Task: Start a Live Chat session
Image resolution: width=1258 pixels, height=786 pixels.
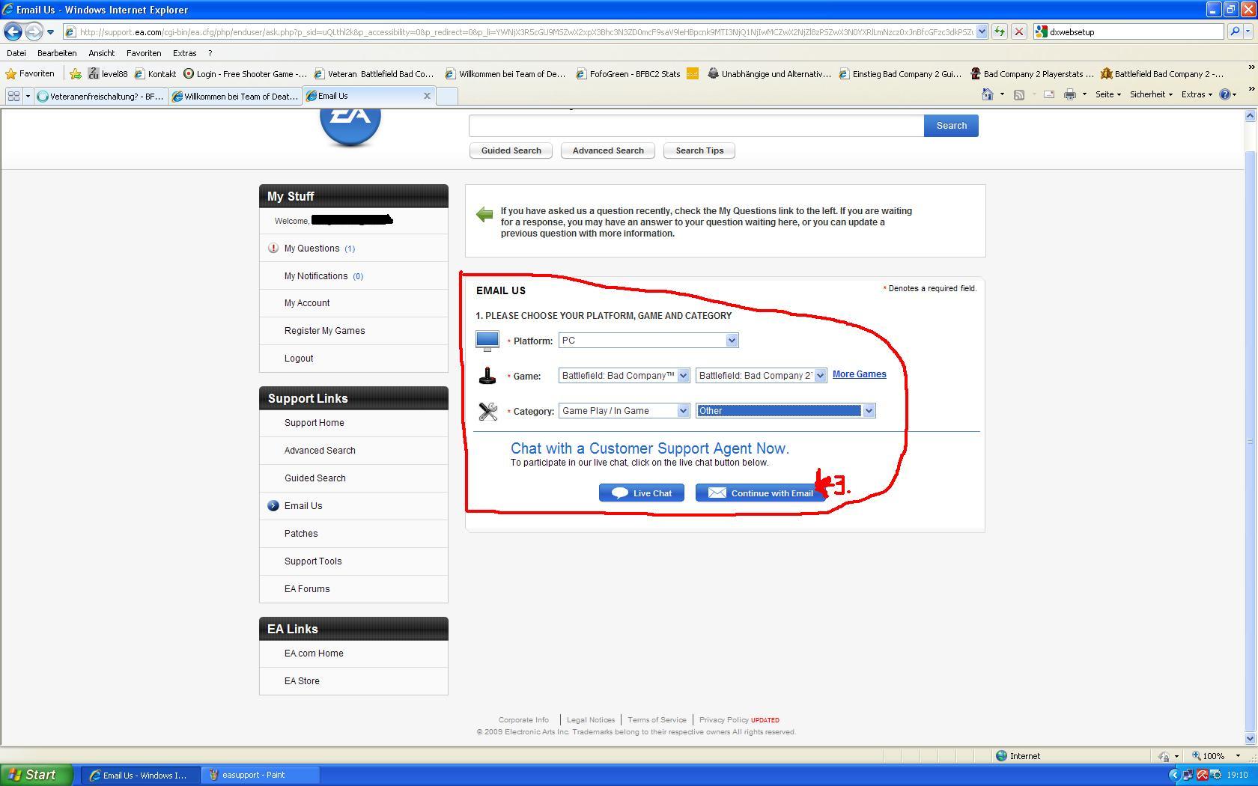Action: [642, 493]
